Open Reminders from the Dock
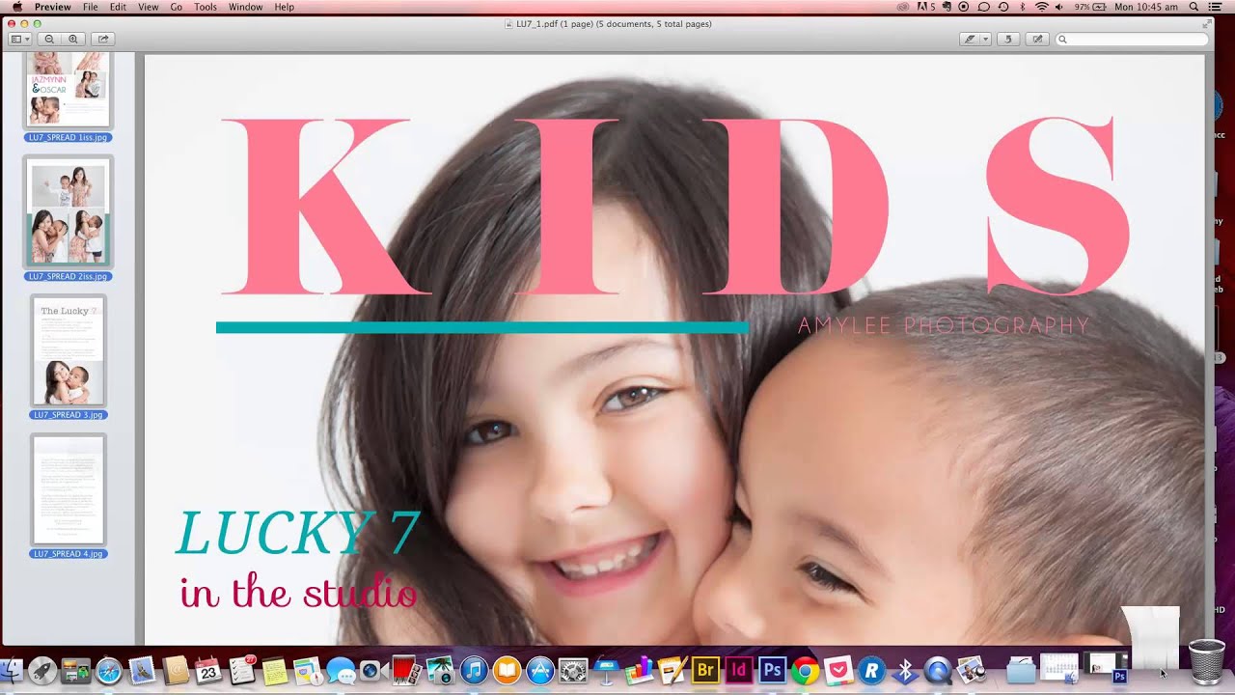Viewport: 1235px width, 695px height. click(241, 670)
